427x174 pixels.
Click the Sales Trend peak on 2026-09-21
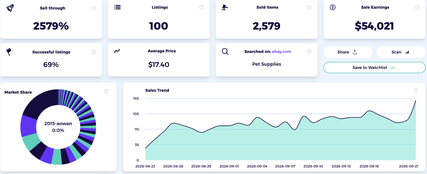point(416,100)
